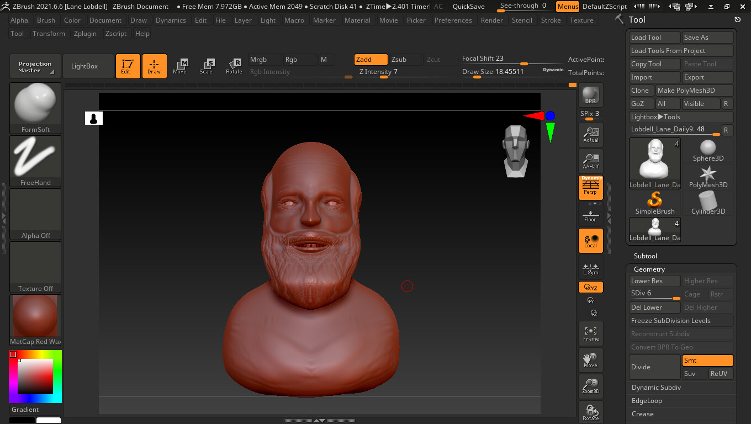Toggle the Floor grid button
This screenshot has height=424, width=751.
pos(590,215)
